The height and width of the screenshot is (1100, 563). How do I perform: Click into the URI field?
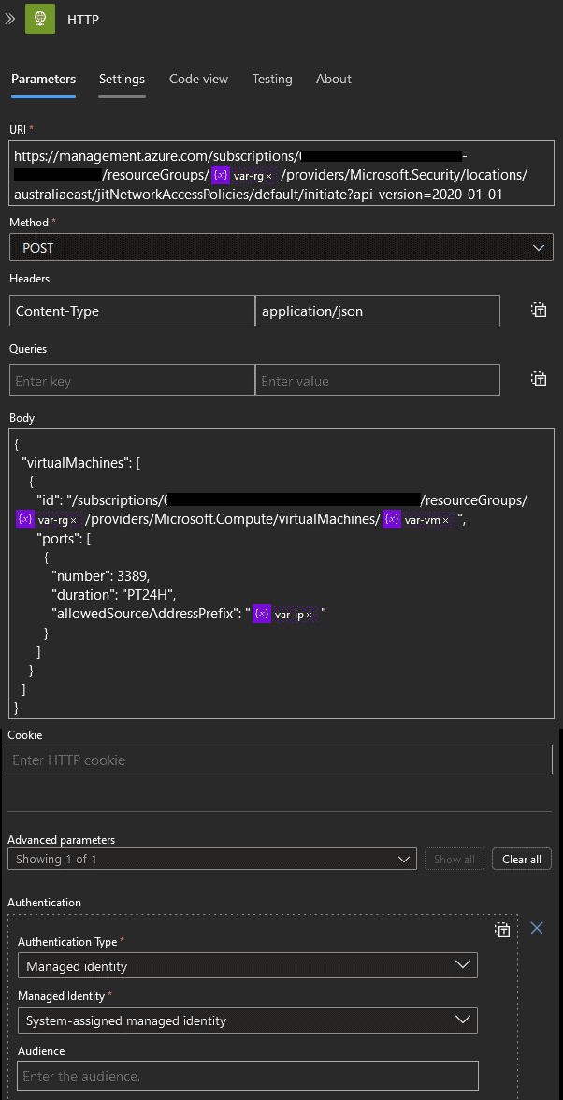point(281,175)
